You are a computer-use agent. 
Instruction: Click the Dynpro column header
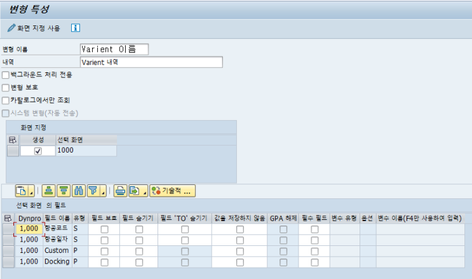coord(29,218)
